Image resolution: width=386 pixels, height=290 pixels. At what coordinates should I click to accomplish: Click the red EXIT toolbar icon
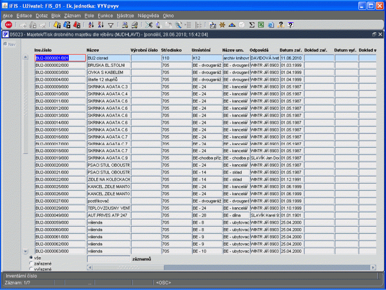(x=8, y=25)
